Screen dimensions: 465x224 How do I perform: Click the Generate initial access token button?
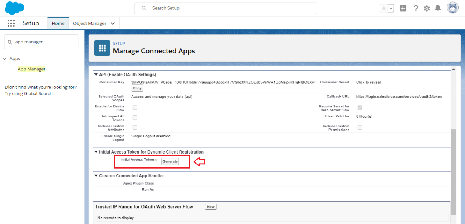point(170,161)
